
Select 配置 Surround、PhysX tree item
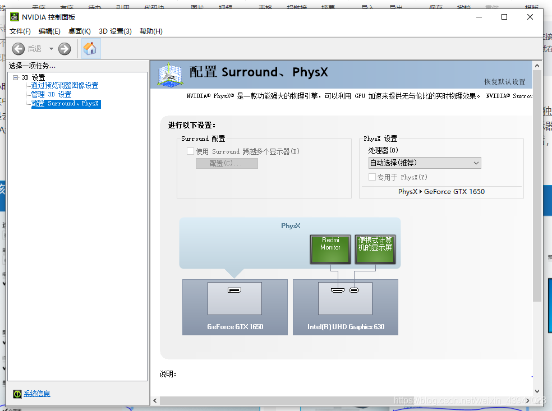66,104
